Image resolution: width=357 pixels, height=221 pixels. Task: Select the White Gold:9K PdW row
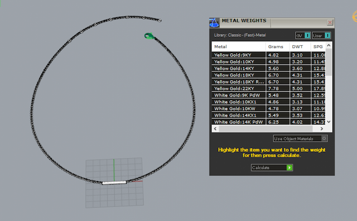[x=268, y=95]
